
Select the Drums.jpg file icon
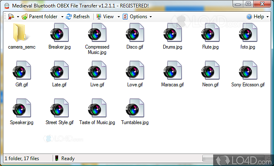[172, 32]
